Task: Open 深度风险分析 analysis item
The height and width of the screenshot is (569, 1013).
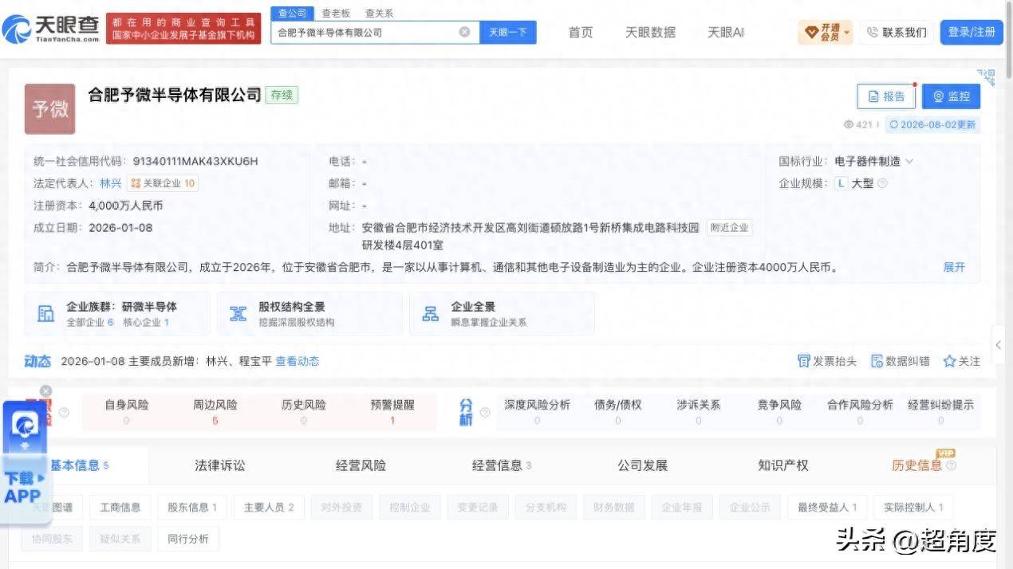Action: pos(537,411)
